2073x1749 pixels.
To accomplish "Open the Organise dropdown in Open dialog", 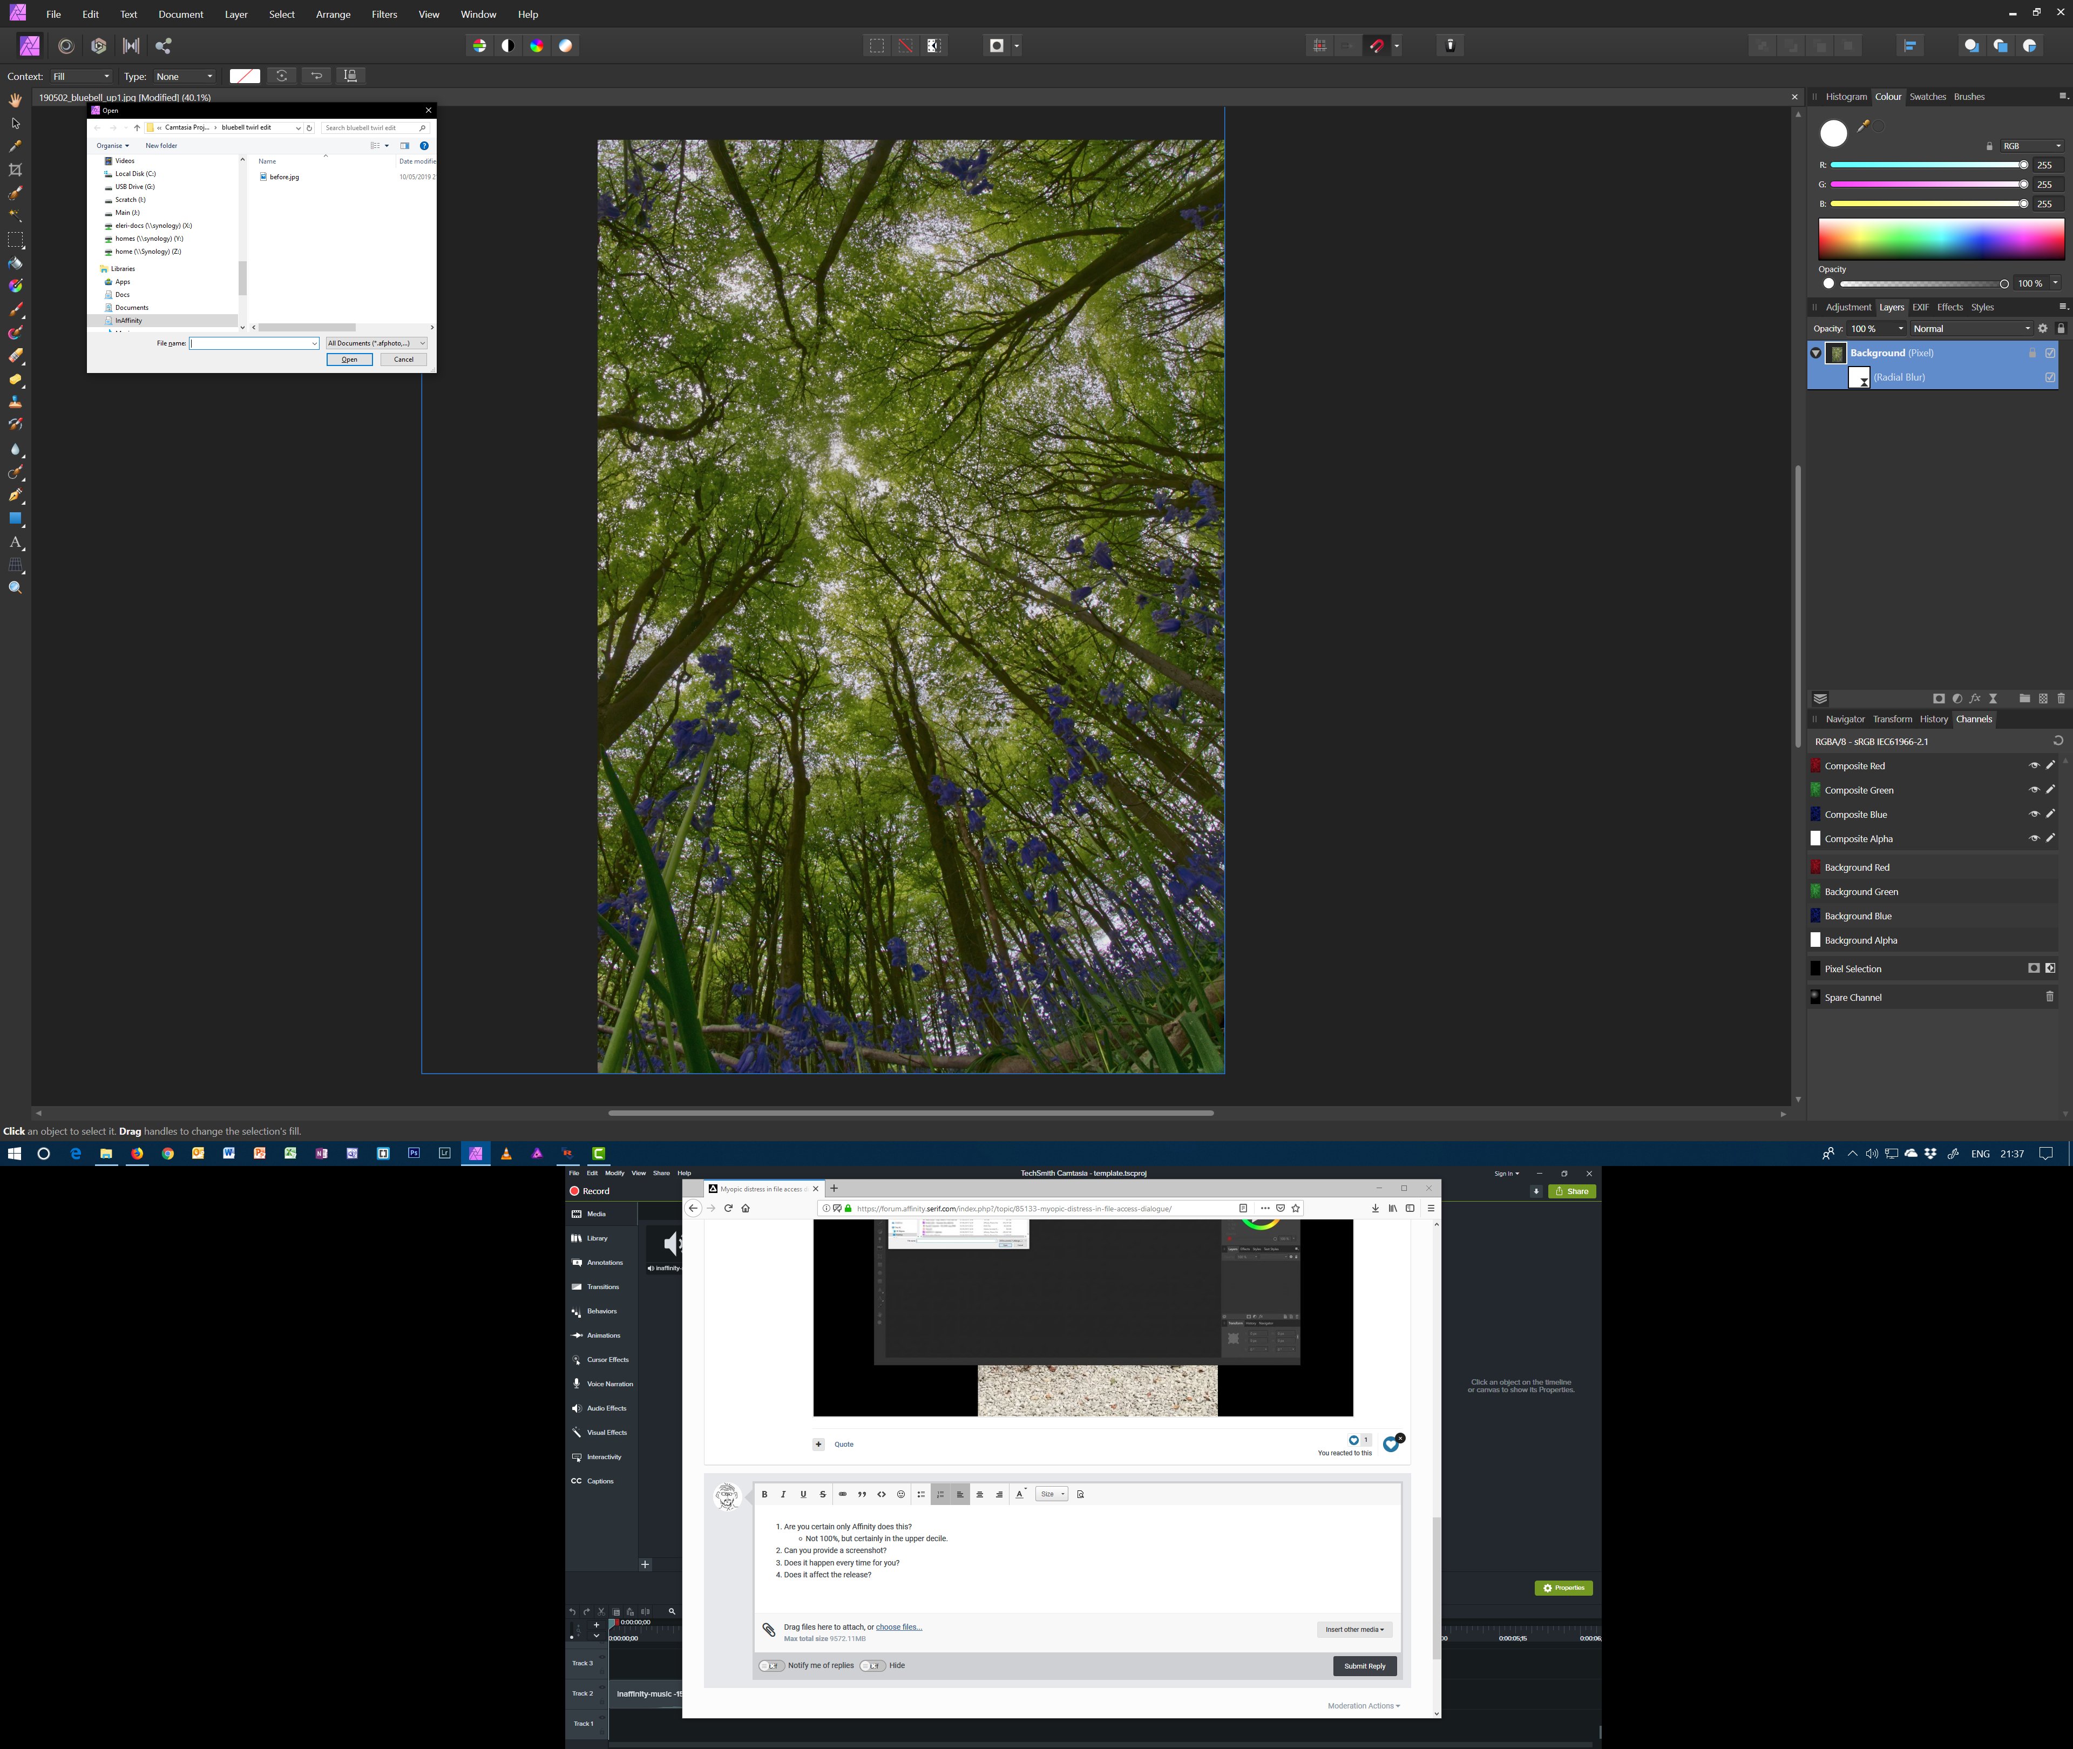I will (112, 146).
